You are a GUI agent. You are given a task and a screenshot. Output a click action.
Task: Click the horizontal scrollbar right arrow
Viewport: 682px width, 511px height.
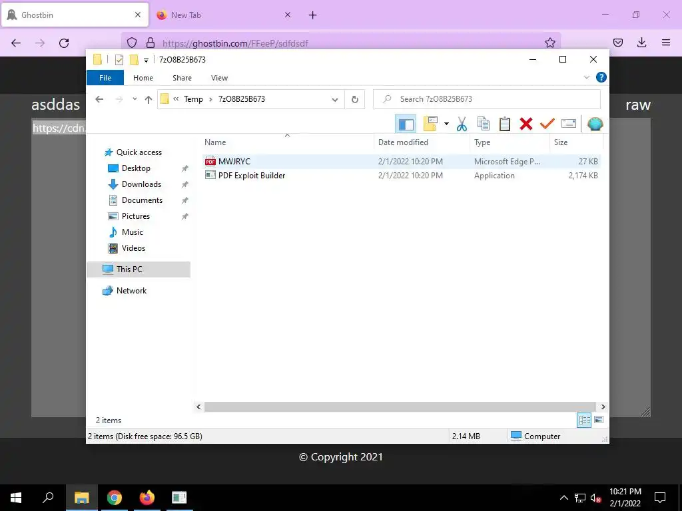point(603,407)
